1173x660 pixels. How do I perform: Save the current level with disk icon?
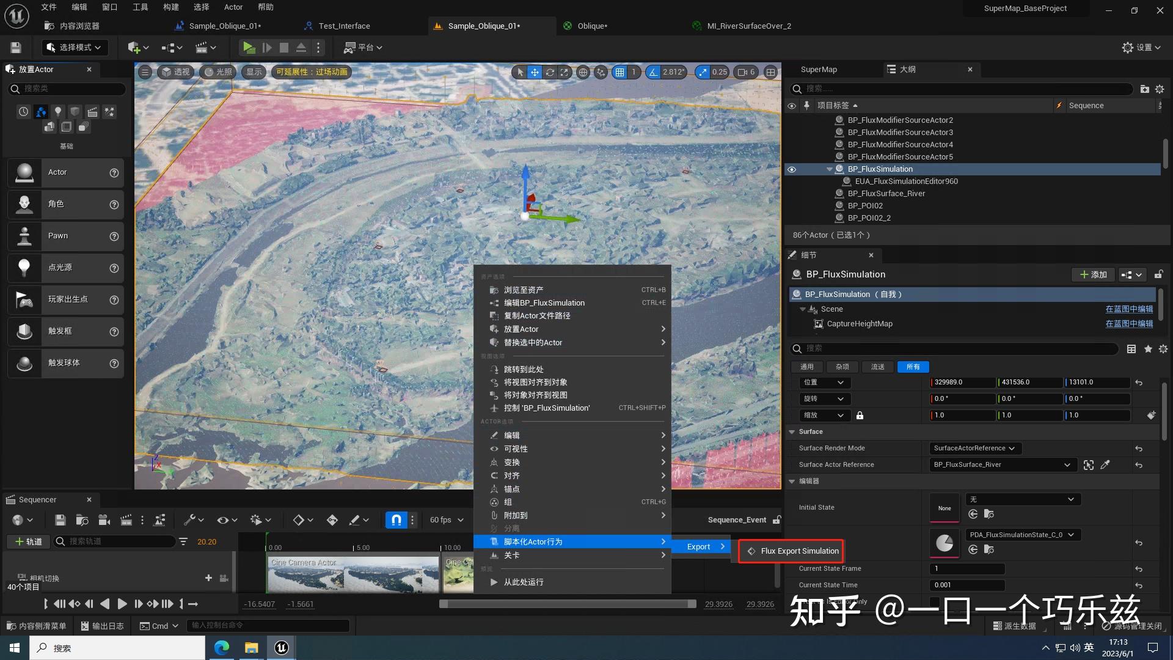[16, 47]
